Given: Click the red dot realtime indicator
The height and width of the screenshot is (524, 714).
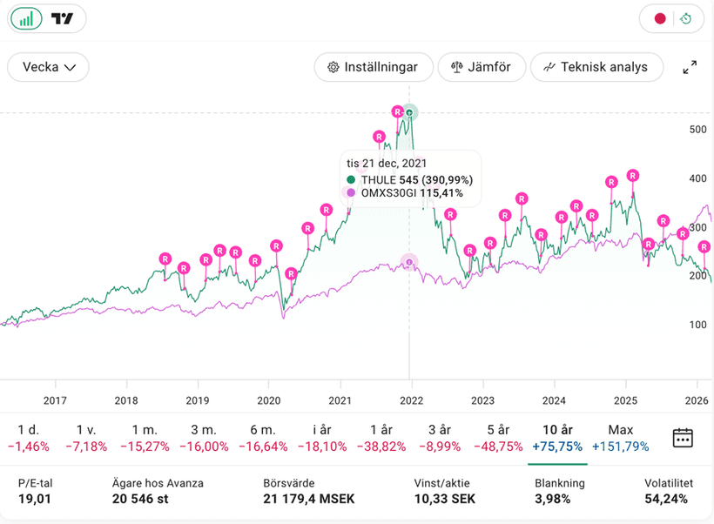Looking at the screenshot, I should pos(660,18).
